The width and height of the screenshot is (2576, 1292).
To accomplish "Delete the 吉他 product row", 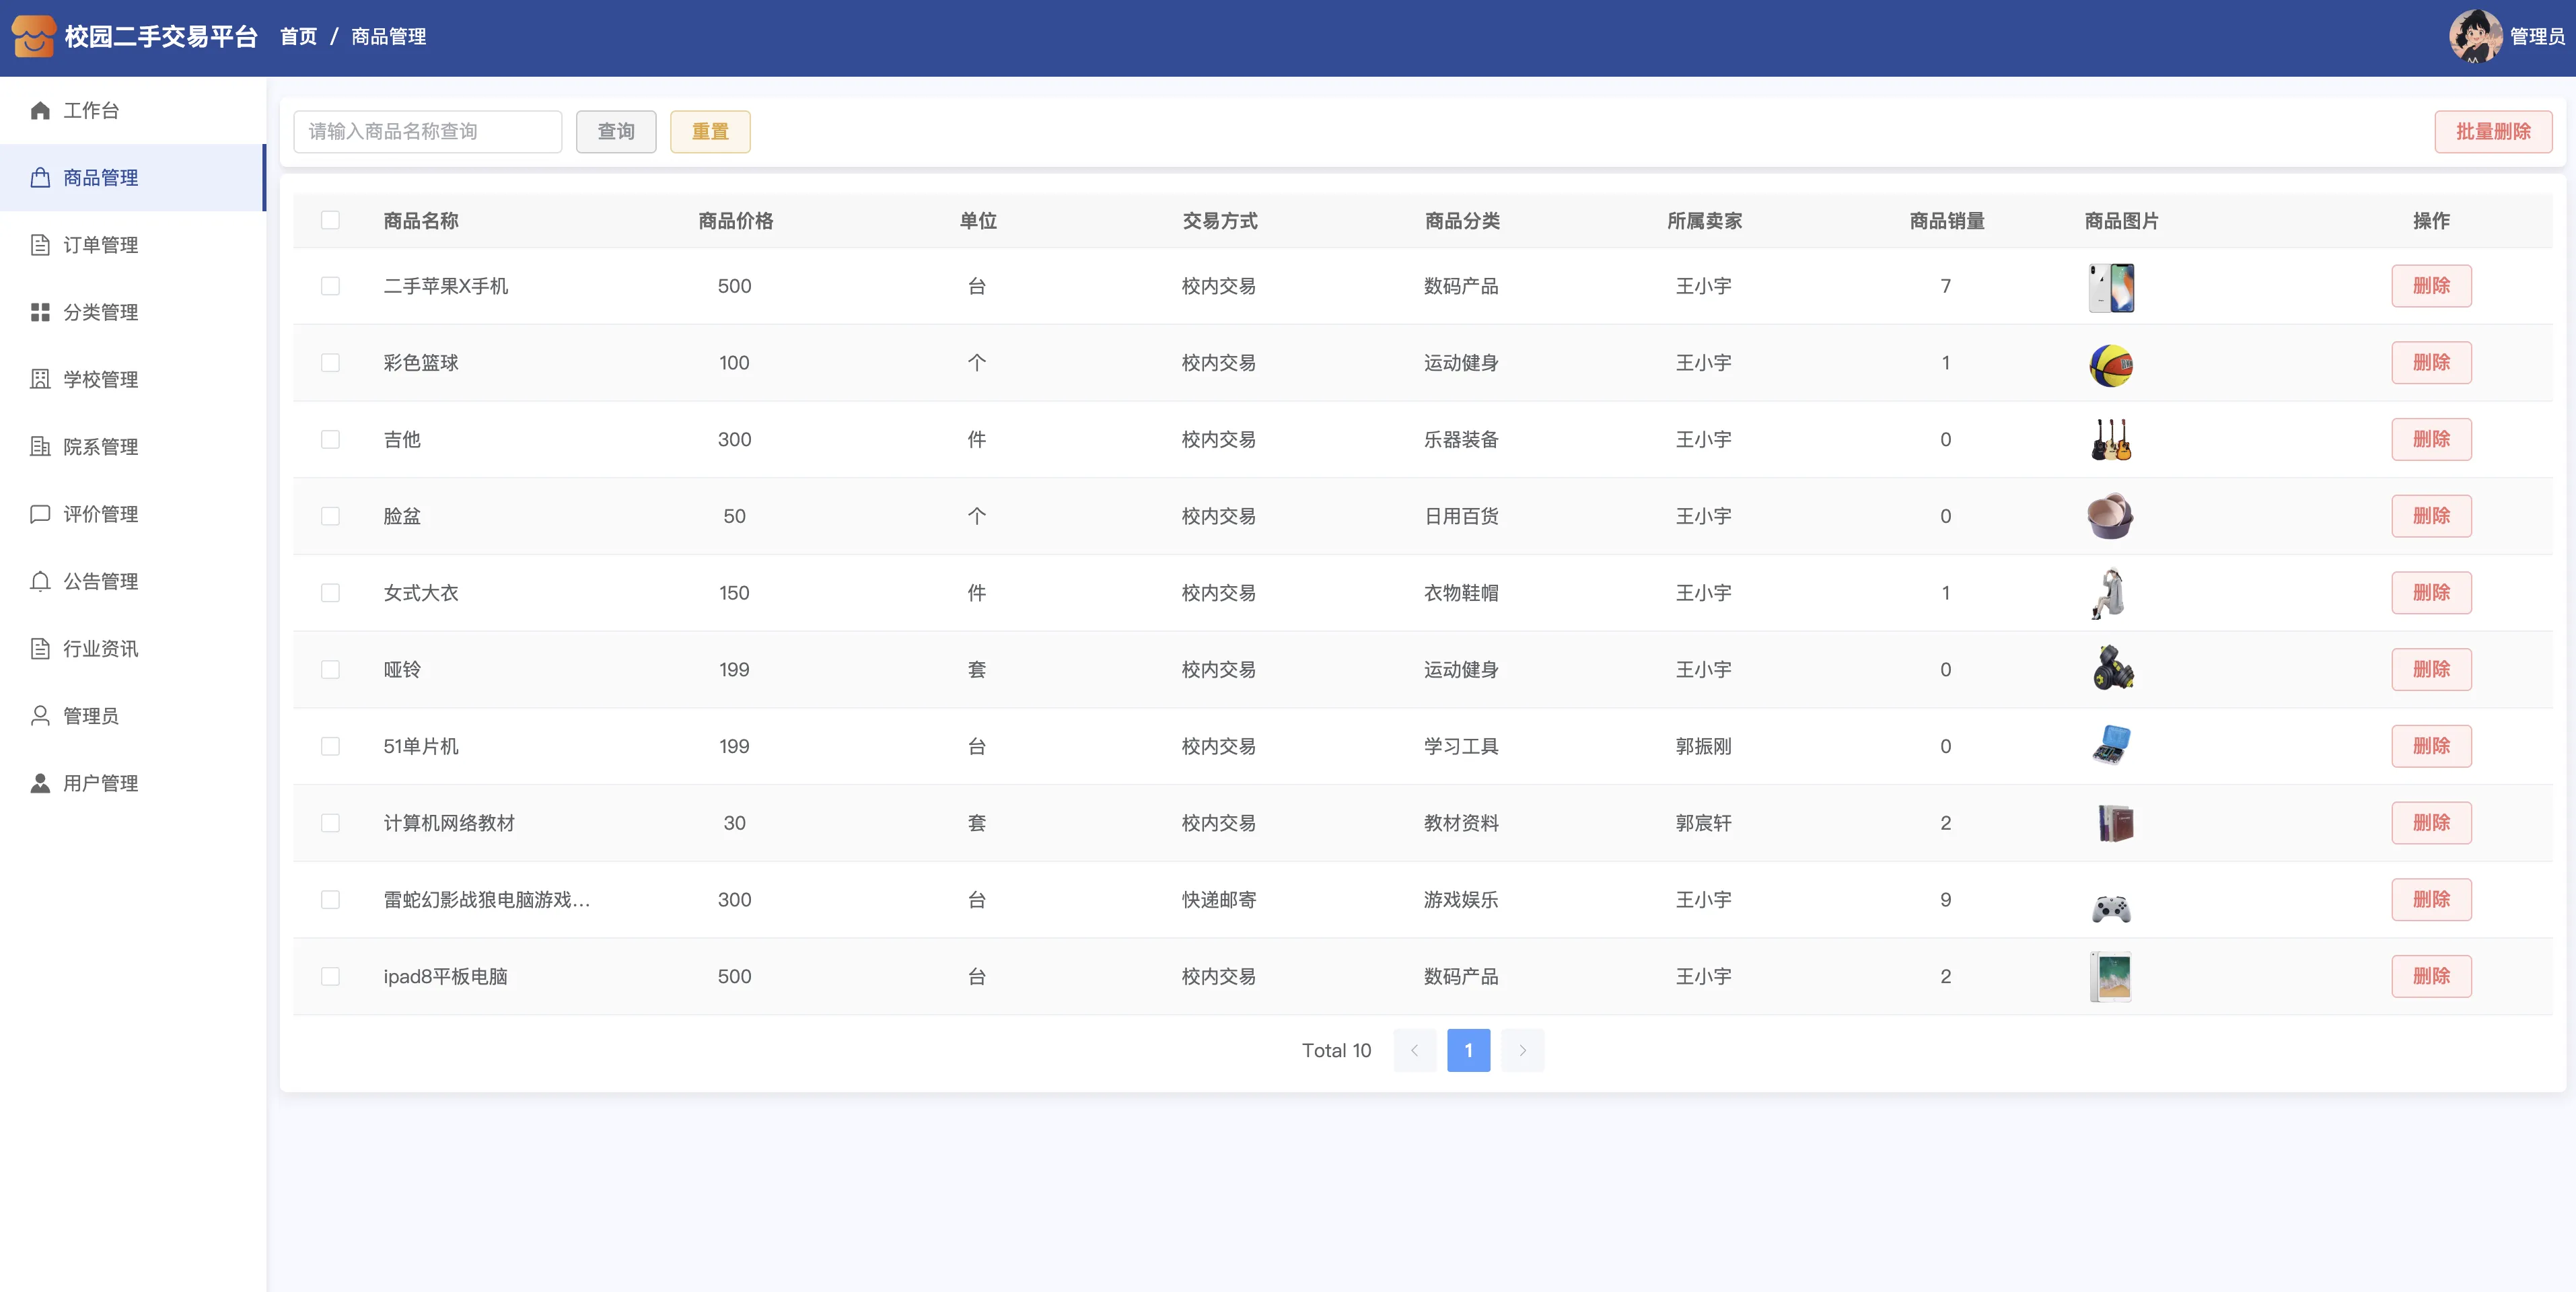I will [2430, 439].
